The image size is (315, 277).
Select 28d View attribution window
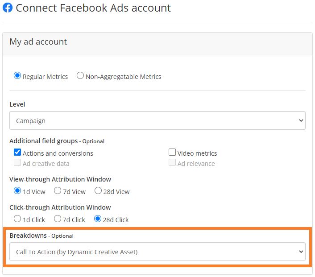point(98,190)
